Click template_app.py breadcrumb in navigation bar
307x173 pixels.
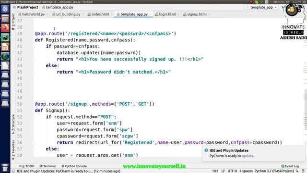[x=59, y=7]
